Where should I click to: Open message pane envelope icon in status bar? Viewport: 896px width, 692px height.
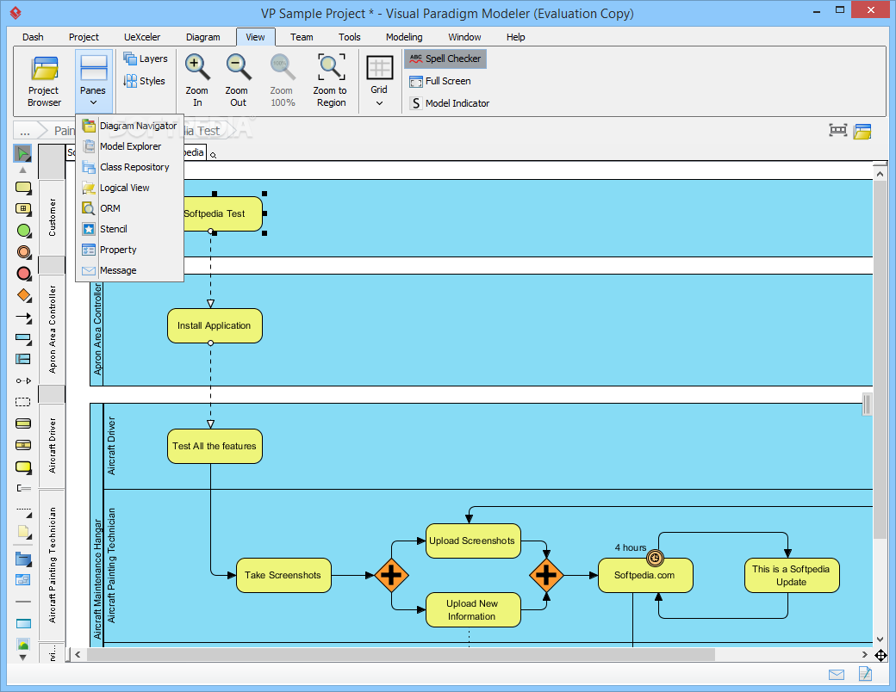point(837,675)
